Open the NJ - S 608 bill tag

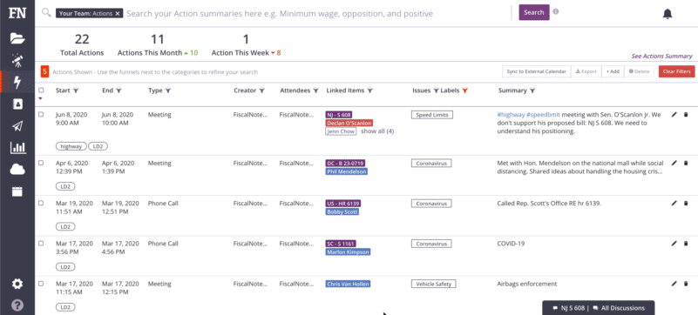pyautogui.click(x=339, y=115)
